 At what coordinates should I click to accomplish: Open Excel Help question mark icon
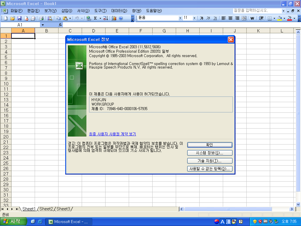pyautogui.click(x=121, y=18)
